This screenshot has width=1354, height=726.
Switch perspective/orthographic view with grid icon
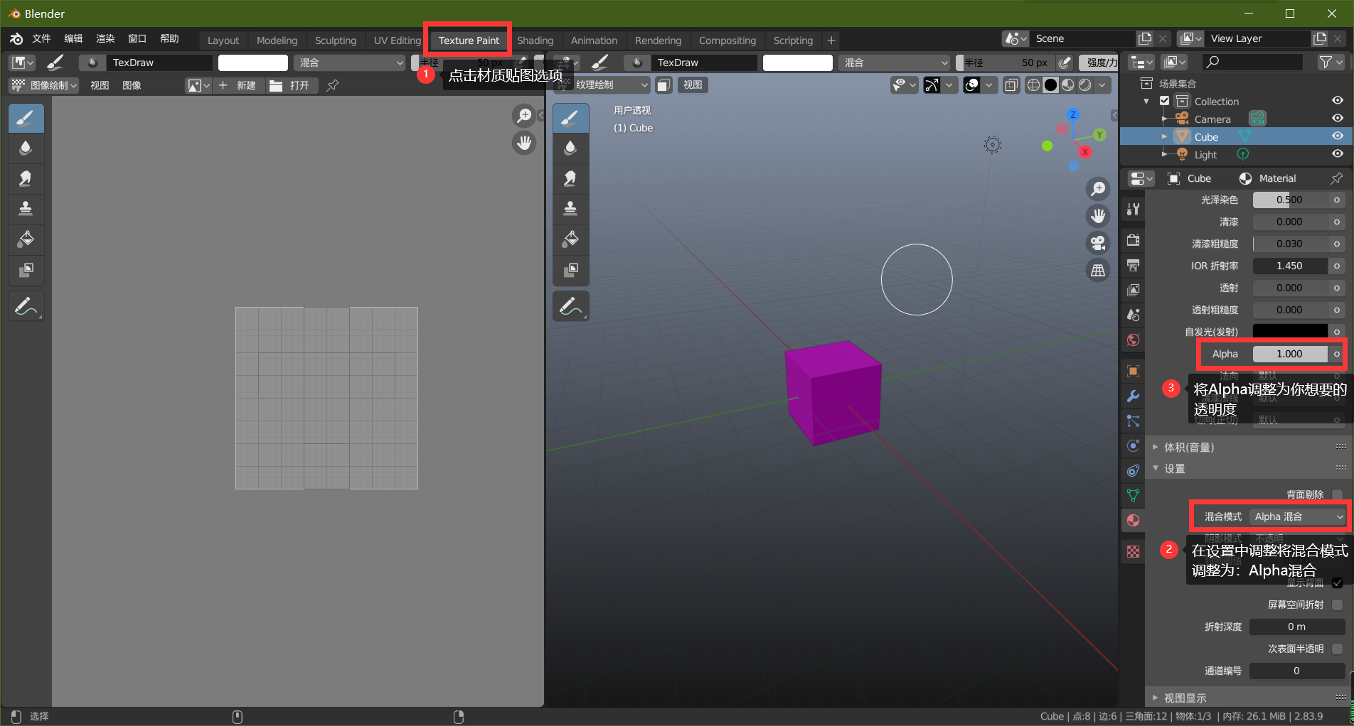[x=1099, y=271]
